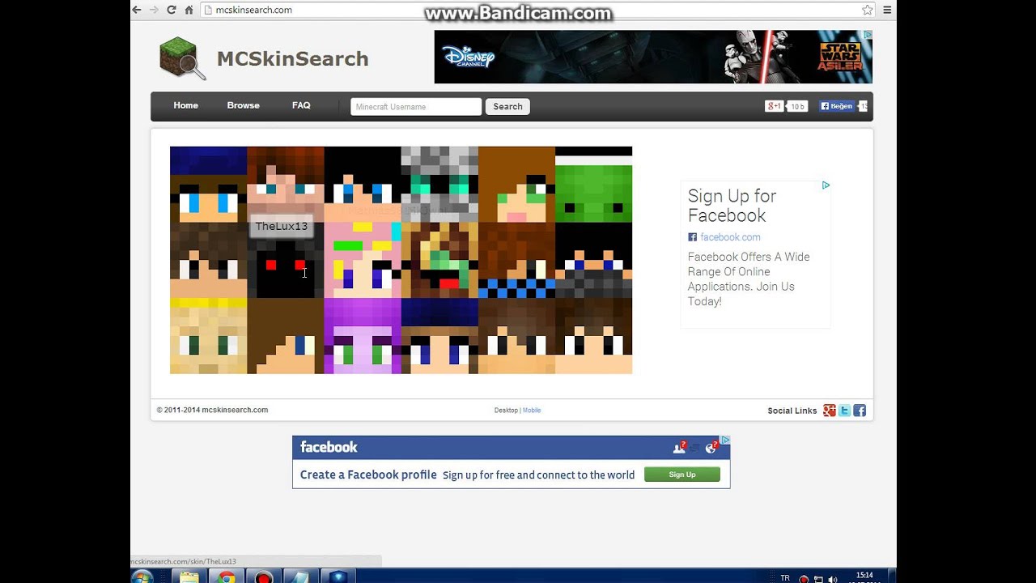Click volume icon in system tray
Viewport: 1036px width, 583px height.
[833, 579]
